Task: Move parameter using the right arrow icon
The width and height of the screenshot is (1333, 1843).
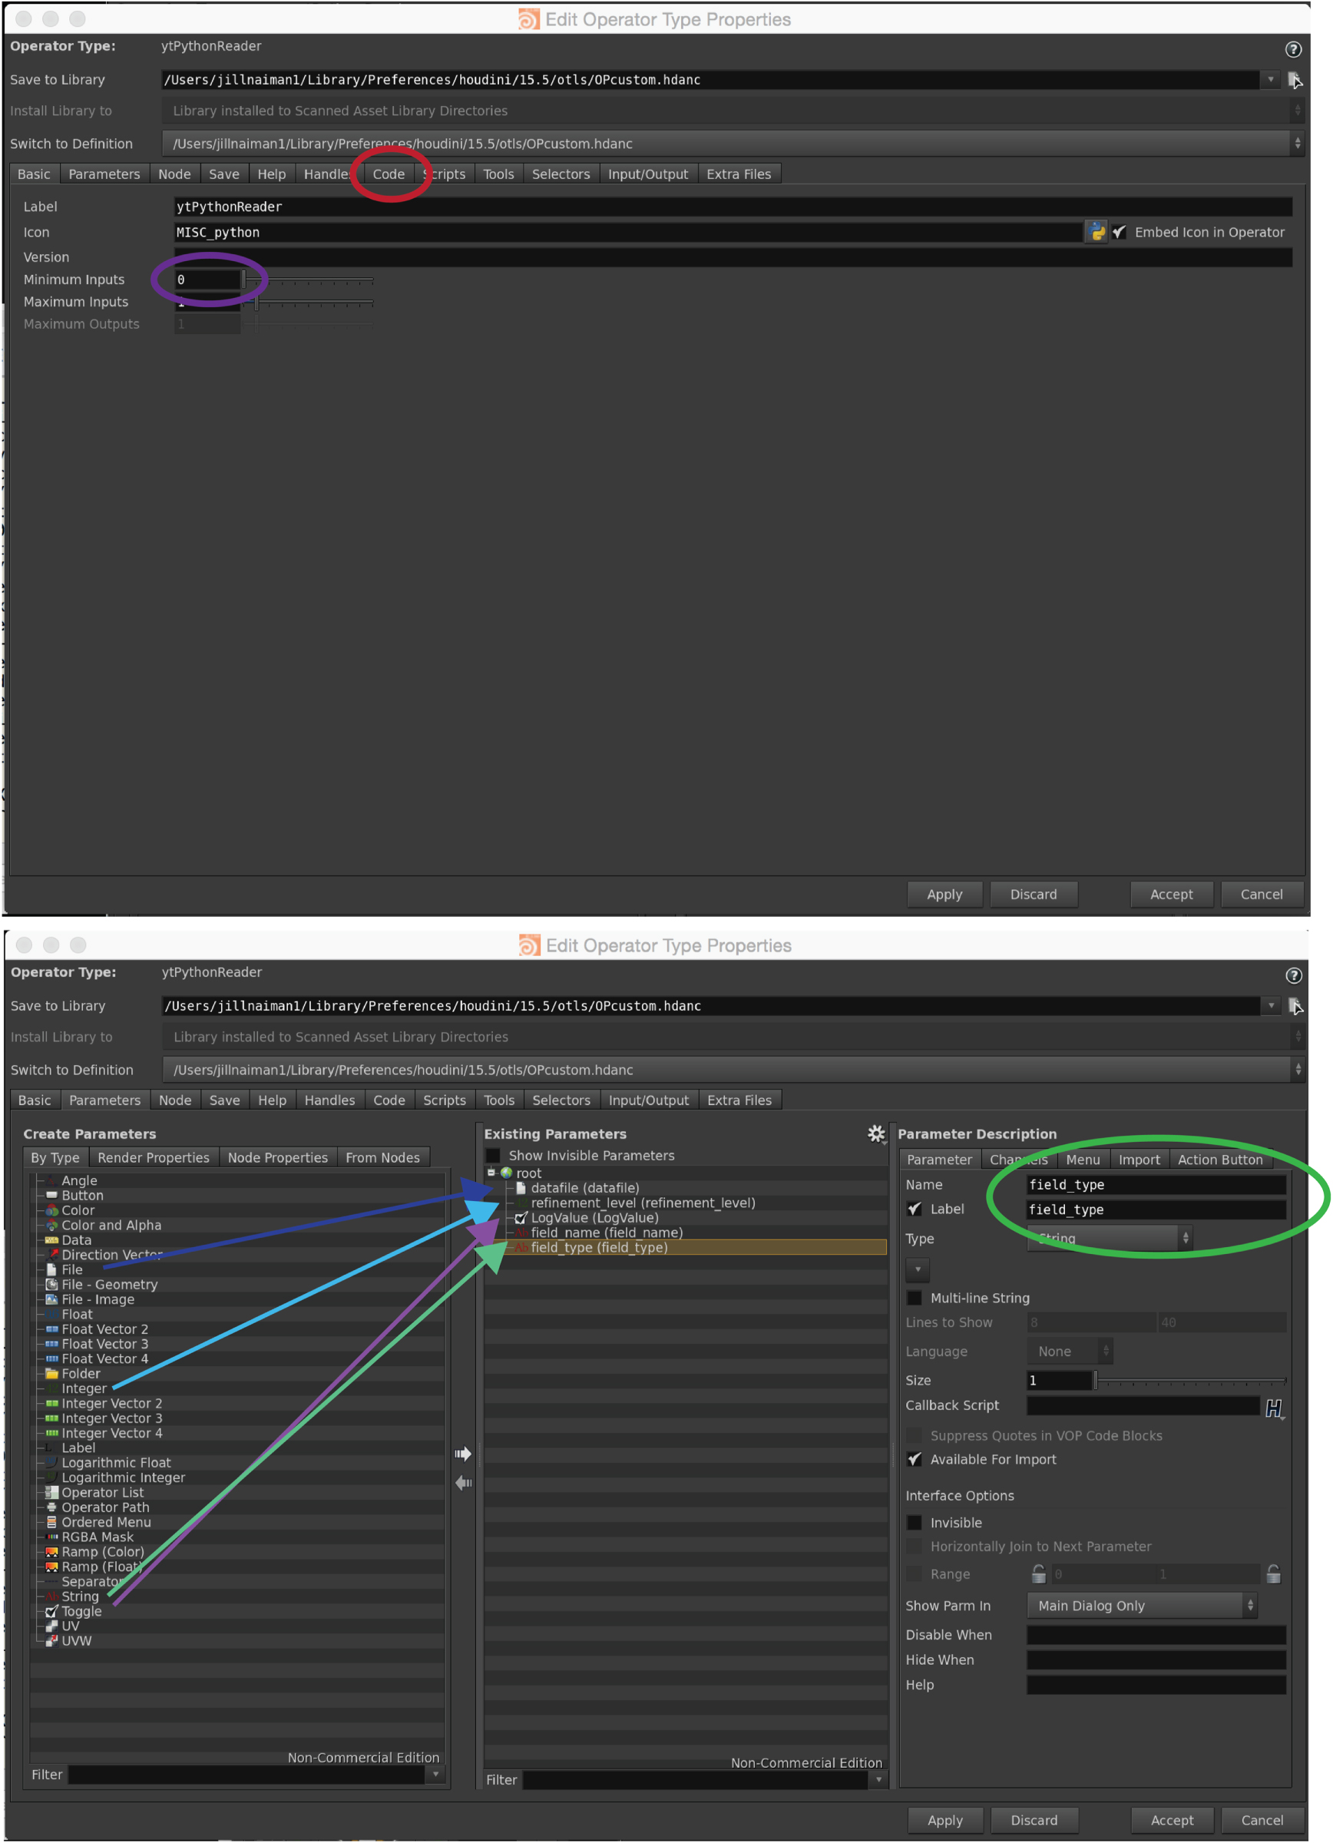Action: [x=463, y=1454]
